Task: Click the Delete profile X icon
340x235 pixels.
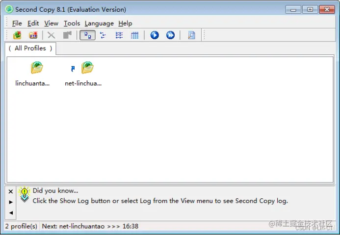Action: 51,35
